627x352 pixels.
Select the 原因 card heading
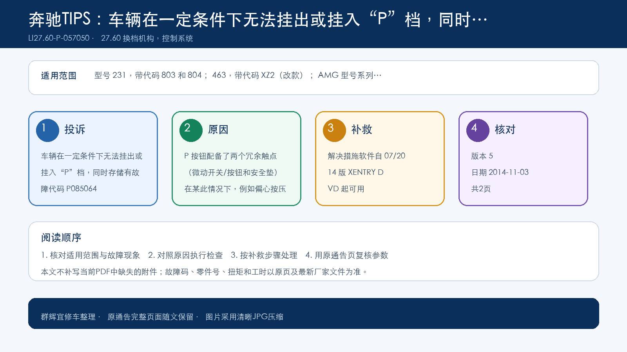coord(218,129)
